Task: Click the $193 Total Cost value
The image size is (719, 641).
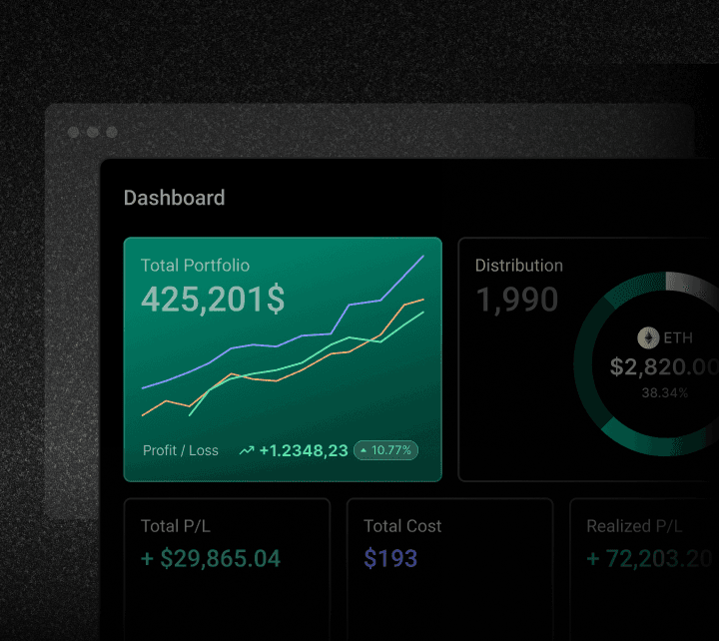Action: pyautogui.click(x=390, y=559)
